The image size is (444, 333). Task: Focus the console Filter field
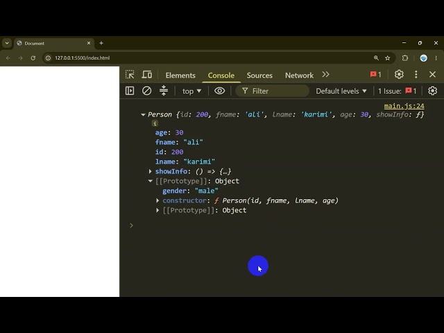click(273, 91)
